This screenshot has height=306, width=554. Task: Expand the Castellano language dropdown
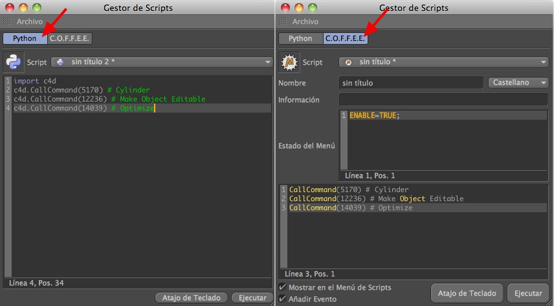(x=519, y=83)
